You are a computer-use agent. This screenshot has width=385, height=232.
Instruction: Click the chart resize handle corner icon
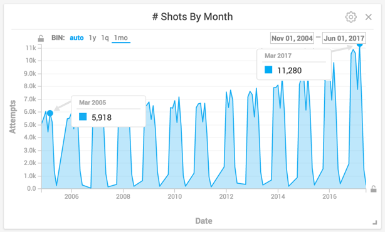tap(375, 223)
